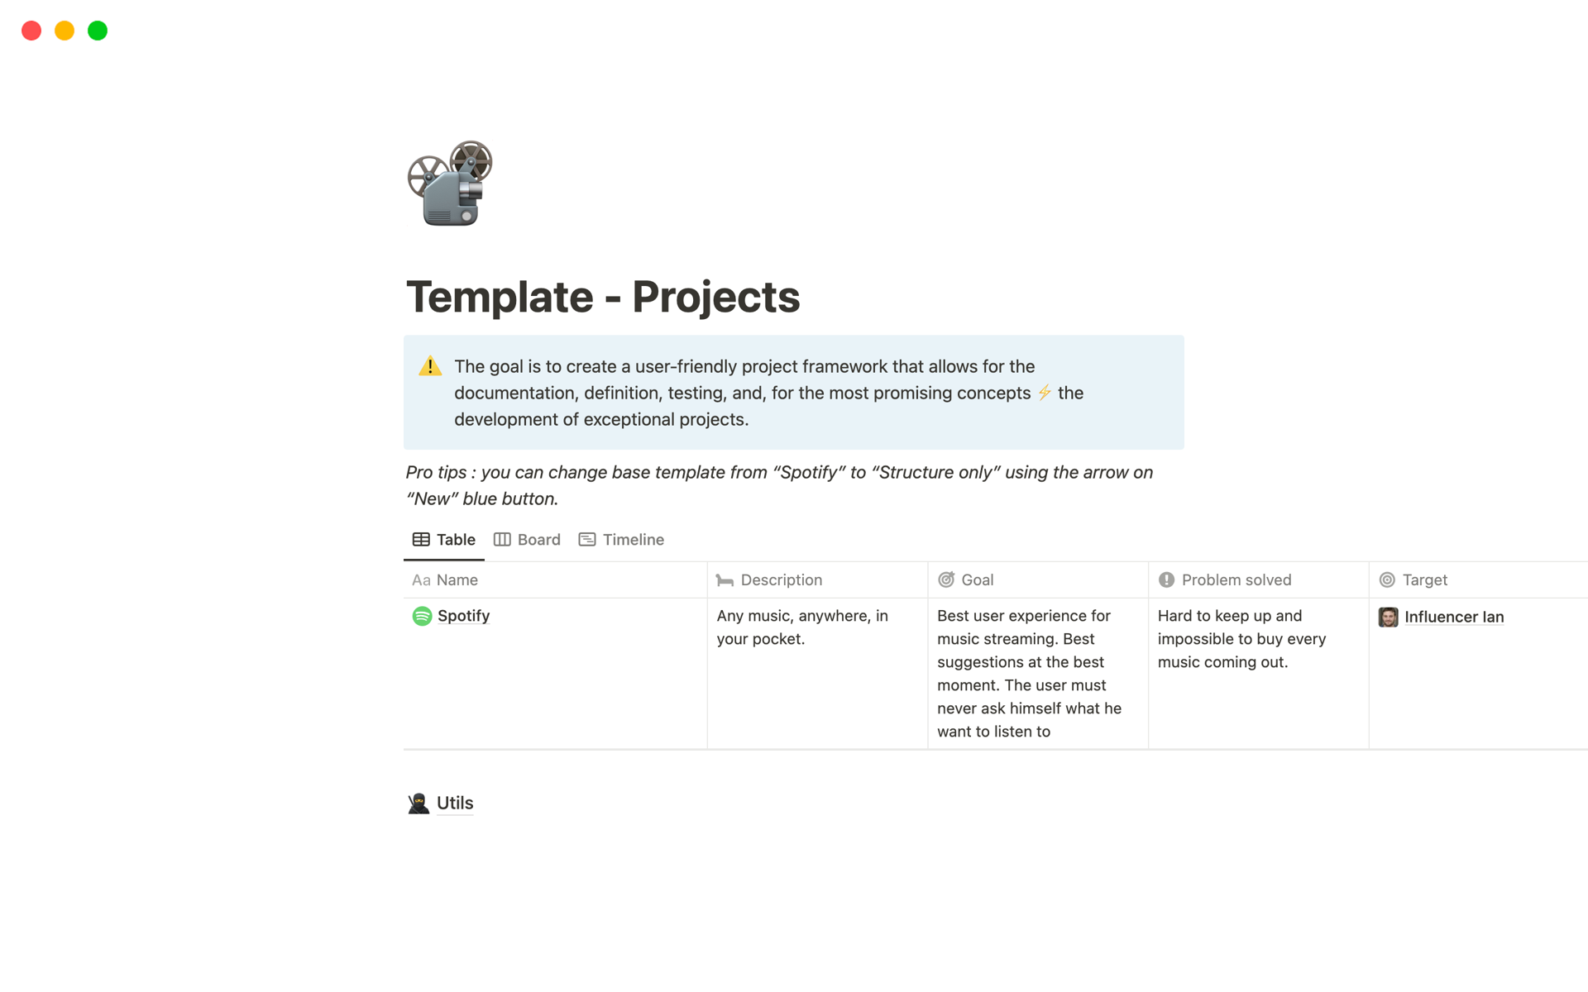This screenshot has height=992, width=1588.
Task: Click the dart icon on the Goal column
Action: point(947,579)
